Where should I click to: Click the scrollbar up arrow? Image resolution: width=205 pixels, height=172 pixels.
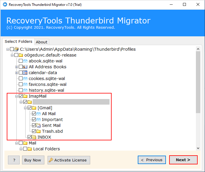198,49
